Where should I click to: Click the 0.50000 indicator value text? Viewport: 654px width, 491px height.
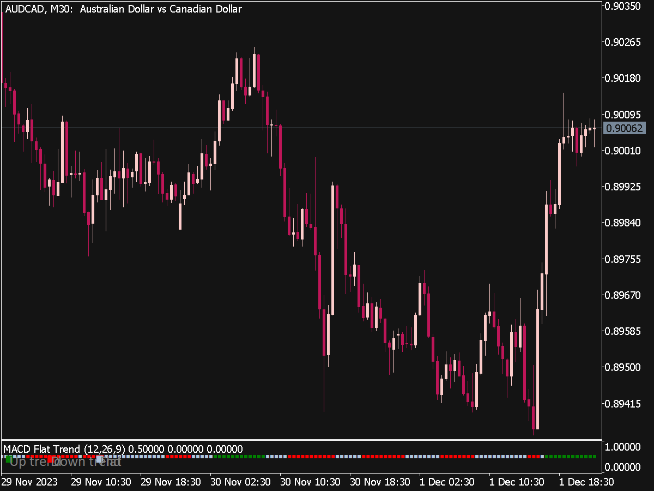pos(144,449)
